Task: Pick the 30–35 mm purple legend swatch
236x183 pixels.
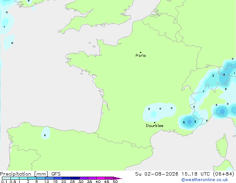Action: click(84, 178)
